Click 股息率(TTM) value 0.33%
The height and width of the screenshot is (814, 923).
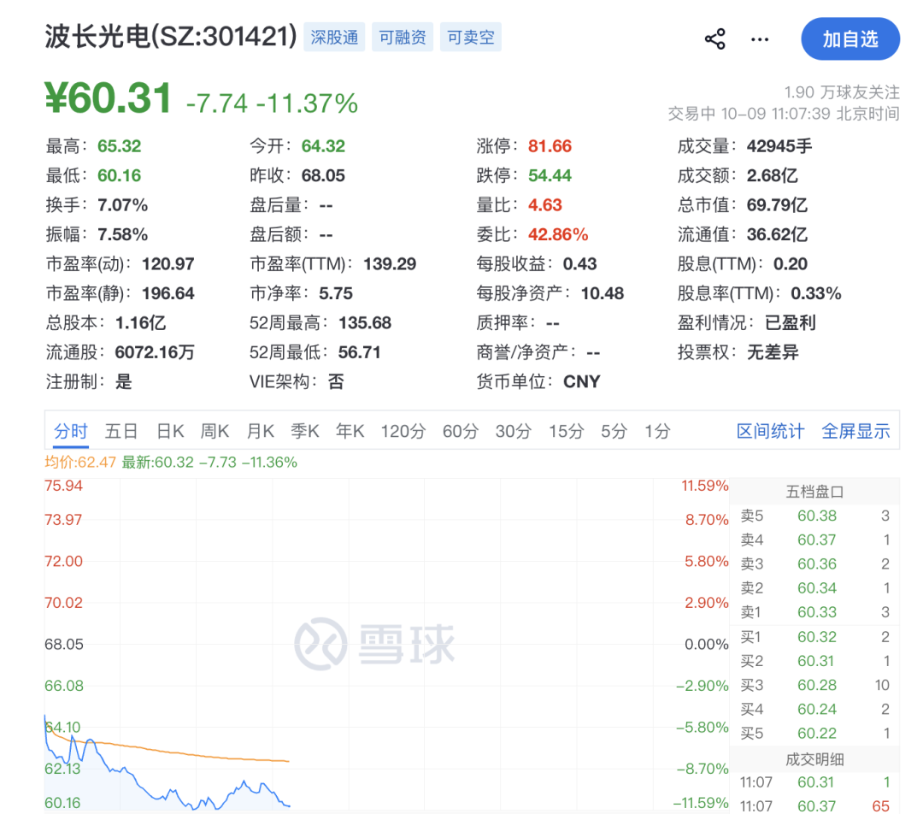[x=816, y=293]
